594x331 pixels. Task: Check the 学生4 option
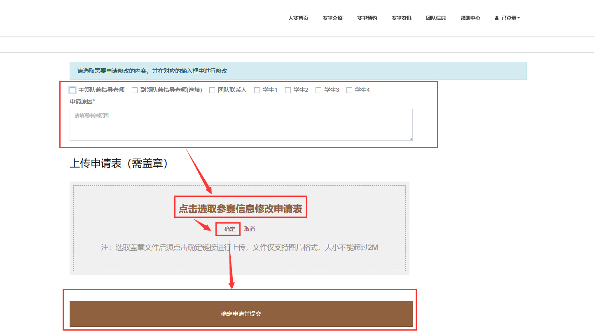point(349,90)
